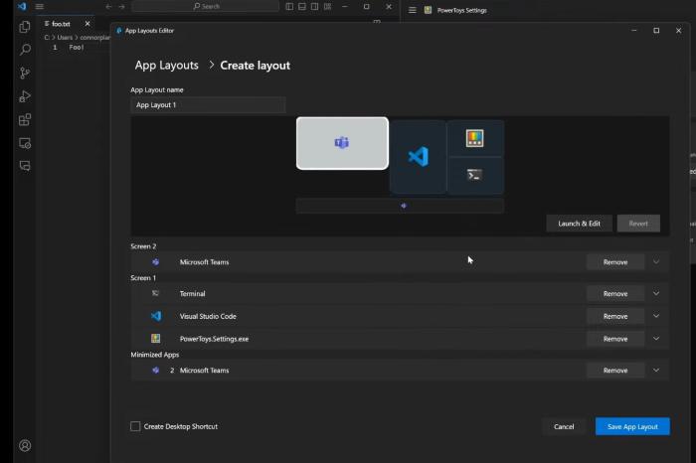Image resolution: width=696 pixels, height=463 pixels.
Task: Click the App Layout name field
Action: pos(208,105)
